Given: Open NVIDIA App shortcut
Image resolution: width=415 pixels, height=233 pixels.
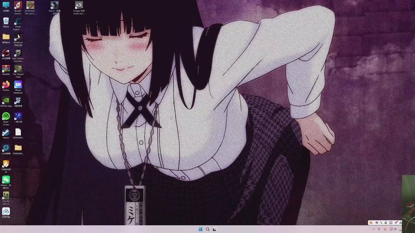Looking at the screenshot, I should coord(6,102).
